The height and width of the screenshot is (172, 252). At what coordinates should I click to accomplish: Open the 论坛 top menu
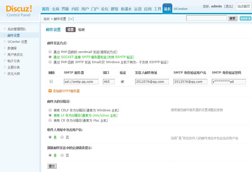pos(105,9)
